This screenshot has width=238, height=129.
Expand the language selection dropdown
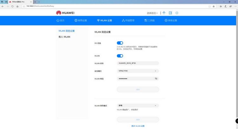click(x=152, y=13)
